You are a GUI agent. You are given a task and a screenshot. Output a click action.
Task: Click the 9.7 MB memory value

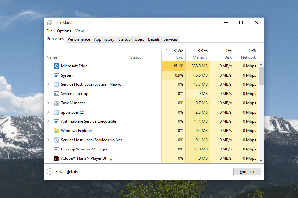pos(201,103)
